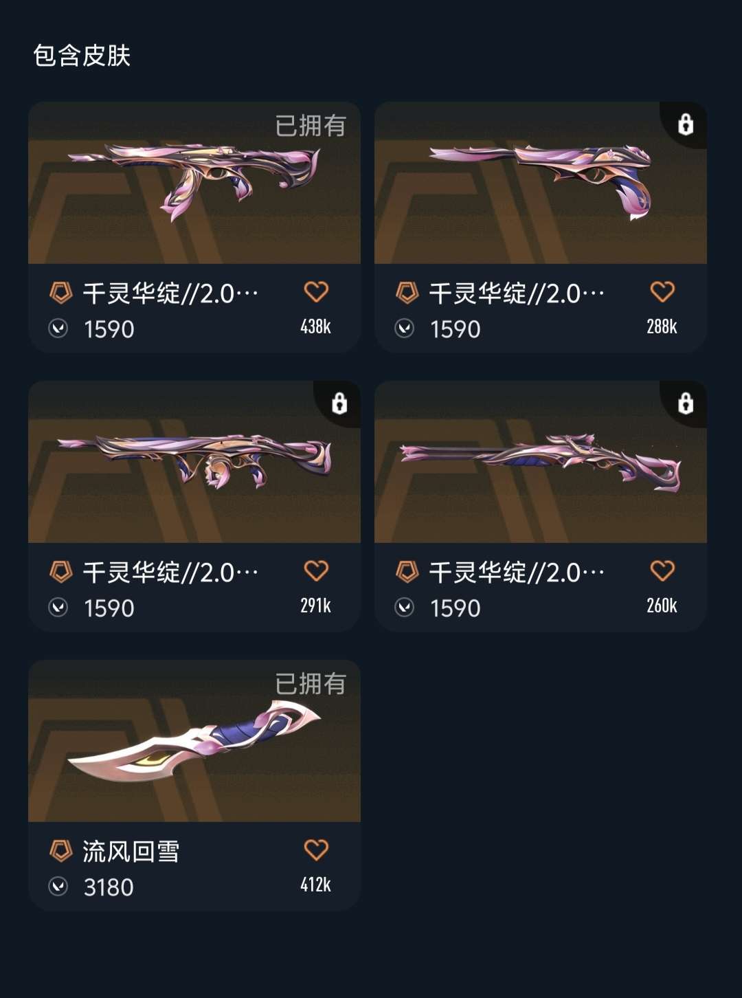The image size is (742, 998).
Task: Click the 包含皮肤 section heading
Action: pyautogui.click(x=82, y=56)
